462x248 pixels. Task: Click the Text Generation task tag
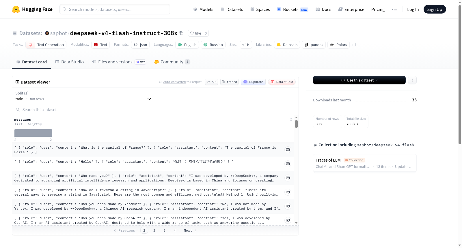pyautogui.click(x=46, y=45)
